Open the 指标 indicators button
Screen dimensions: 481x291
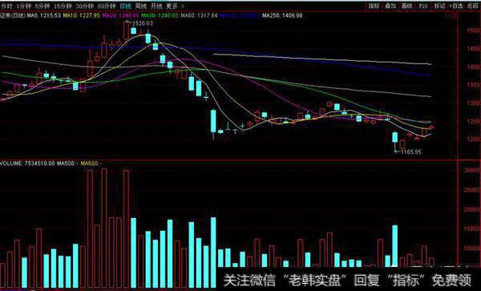[374, 6]
